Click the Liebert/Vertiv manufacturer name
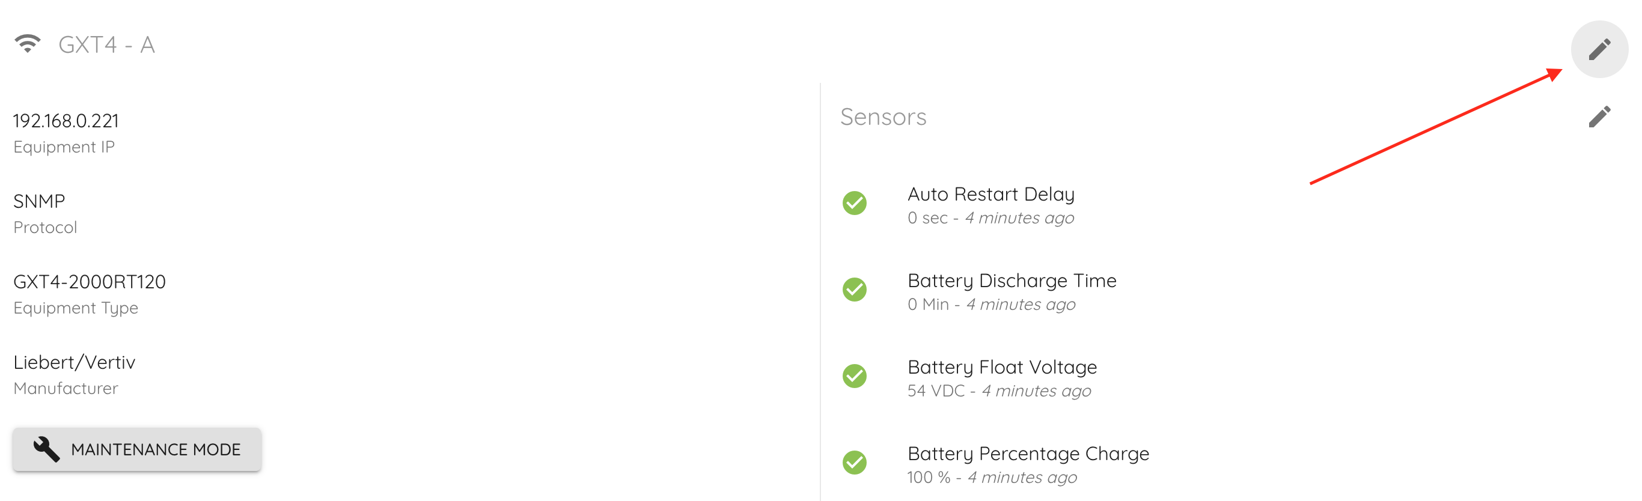This screenshot has width=1642, height=501. pos(74,362)
